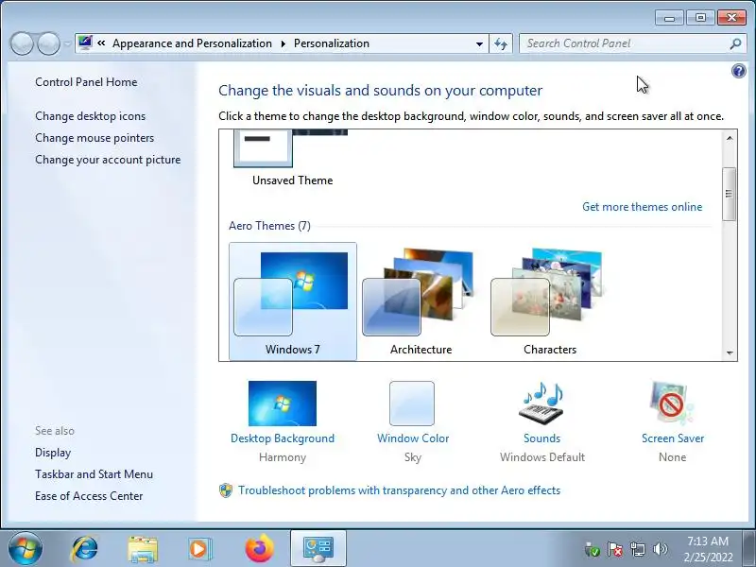The height and width of the screenshot is (567, 756).
Task: Click the Forward navigation button
Action: (48, 43)
